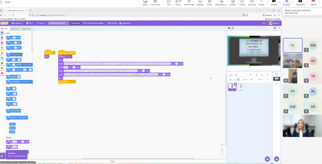
Task: Select the small stage layout toggle
Action: (x=271, y=28)
